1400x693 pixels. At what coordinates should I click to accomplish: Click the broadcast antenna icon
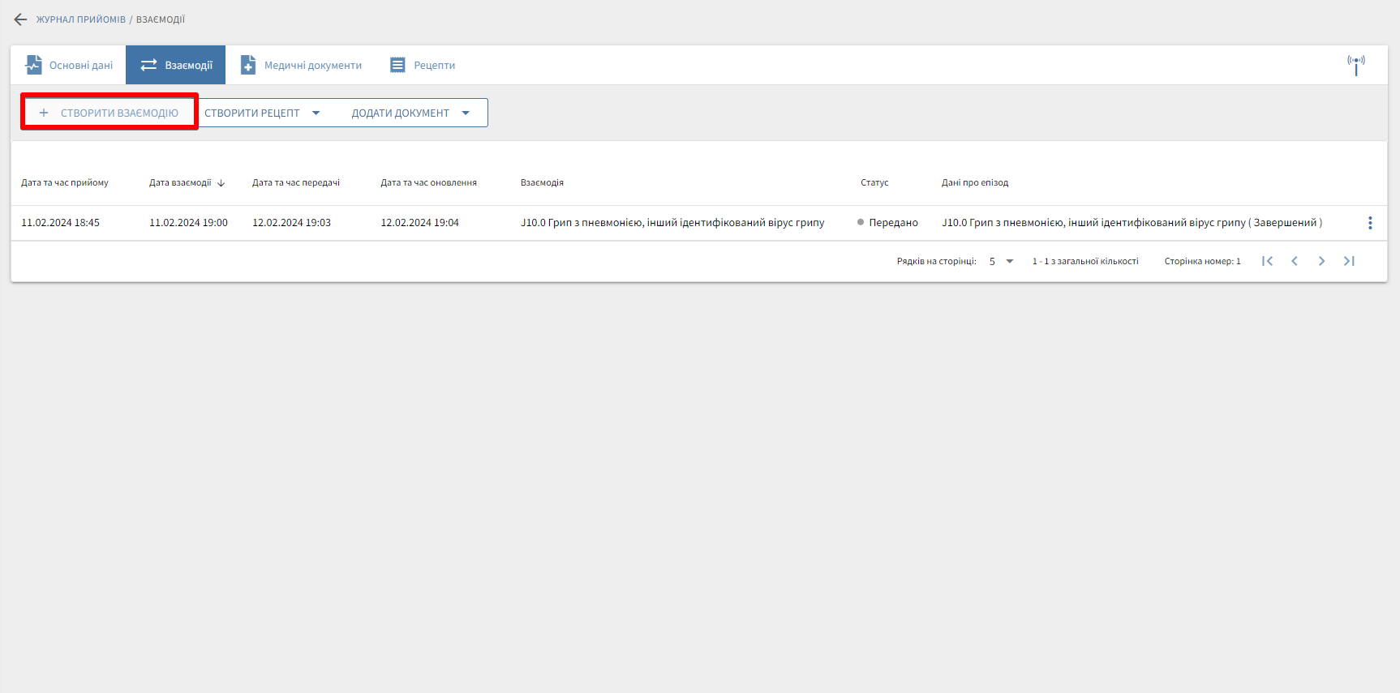(1355, 65)
